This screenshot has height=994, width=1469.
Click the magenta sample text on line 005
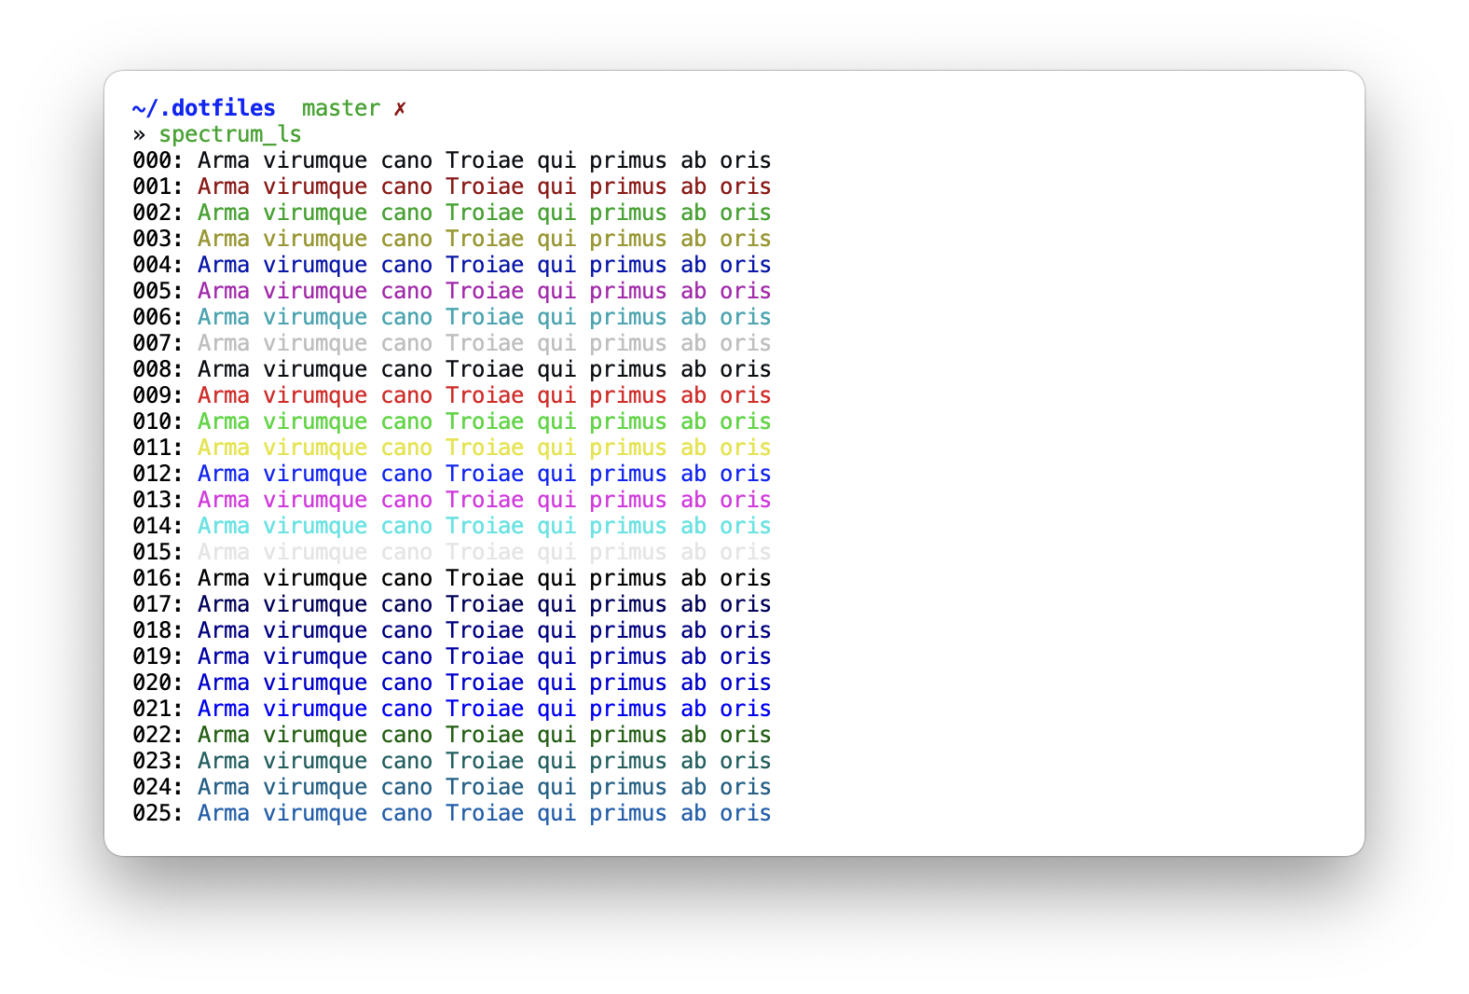tap(484, 292)
